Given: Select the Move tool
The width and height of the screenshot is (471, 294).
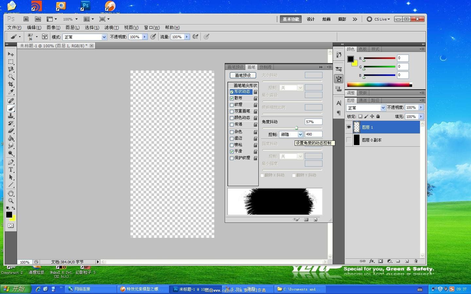Looking at the screenshot, I should pyautogui.click(x=11, y=54).
